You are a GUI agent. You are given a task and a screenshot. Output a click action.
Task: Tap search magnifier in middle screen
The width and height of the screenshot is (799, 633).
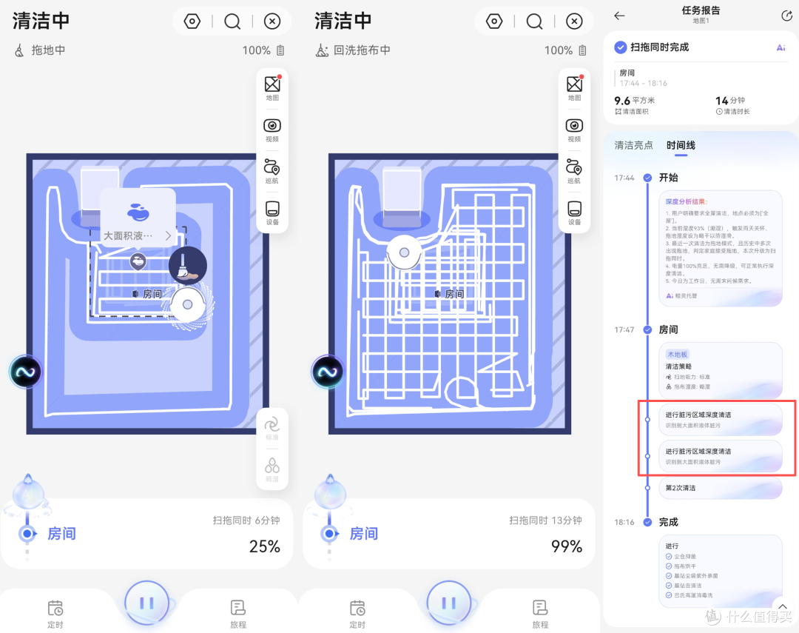point(535,21)
